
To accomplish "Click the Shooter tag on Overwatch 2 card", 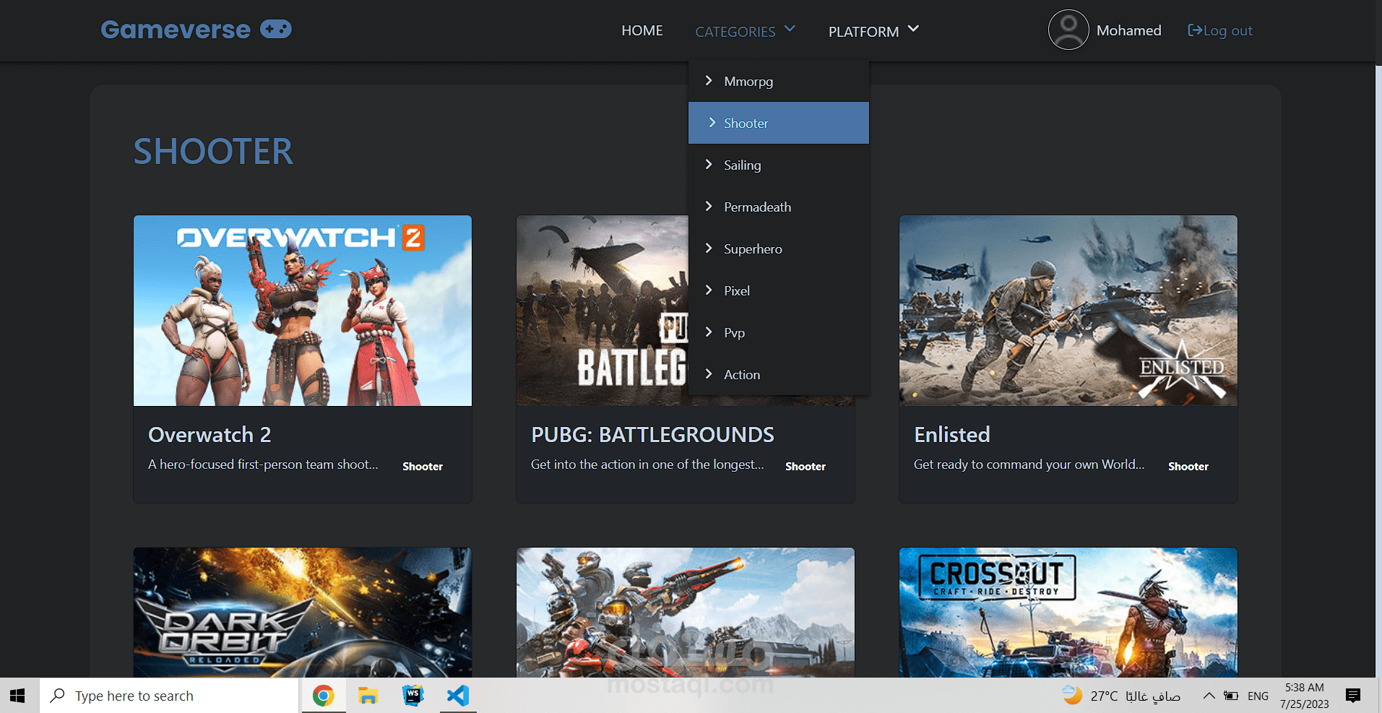I will click(x=423, y=467).
